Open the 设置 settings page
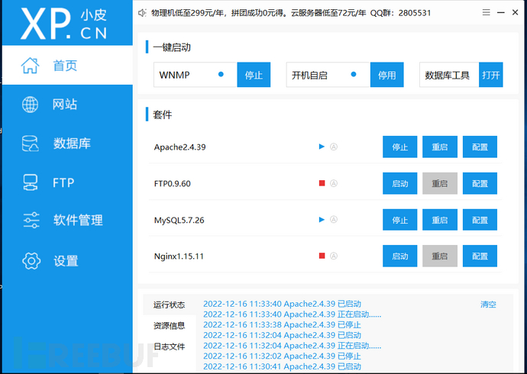 point(67,261)
